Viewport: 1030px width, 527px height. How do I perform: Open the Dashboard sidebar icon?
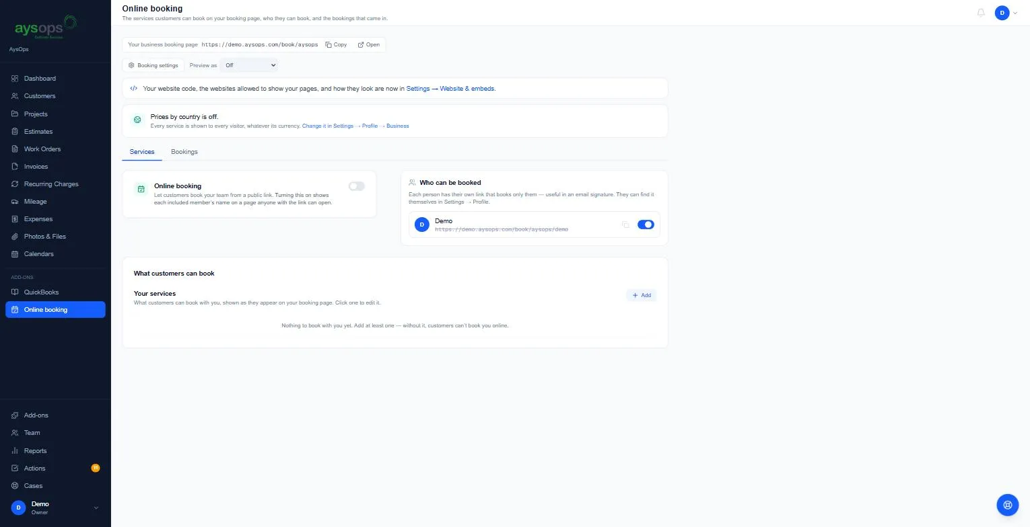point(15,79)
